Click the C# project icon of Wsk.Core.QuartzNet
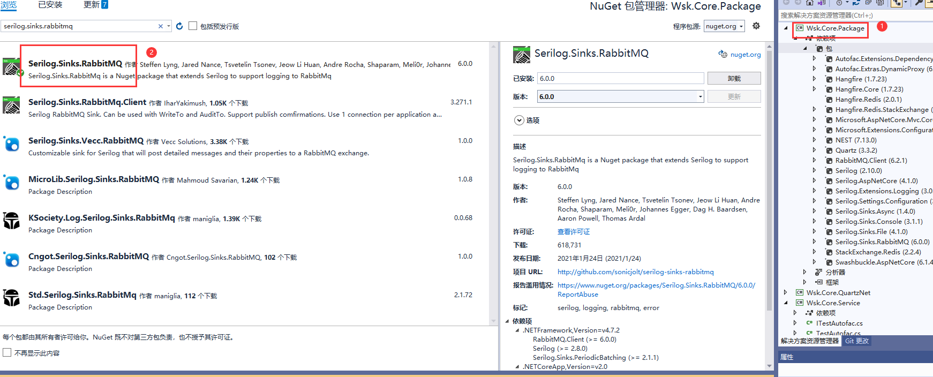Viewport: 933px width, 377px height. 800,292
